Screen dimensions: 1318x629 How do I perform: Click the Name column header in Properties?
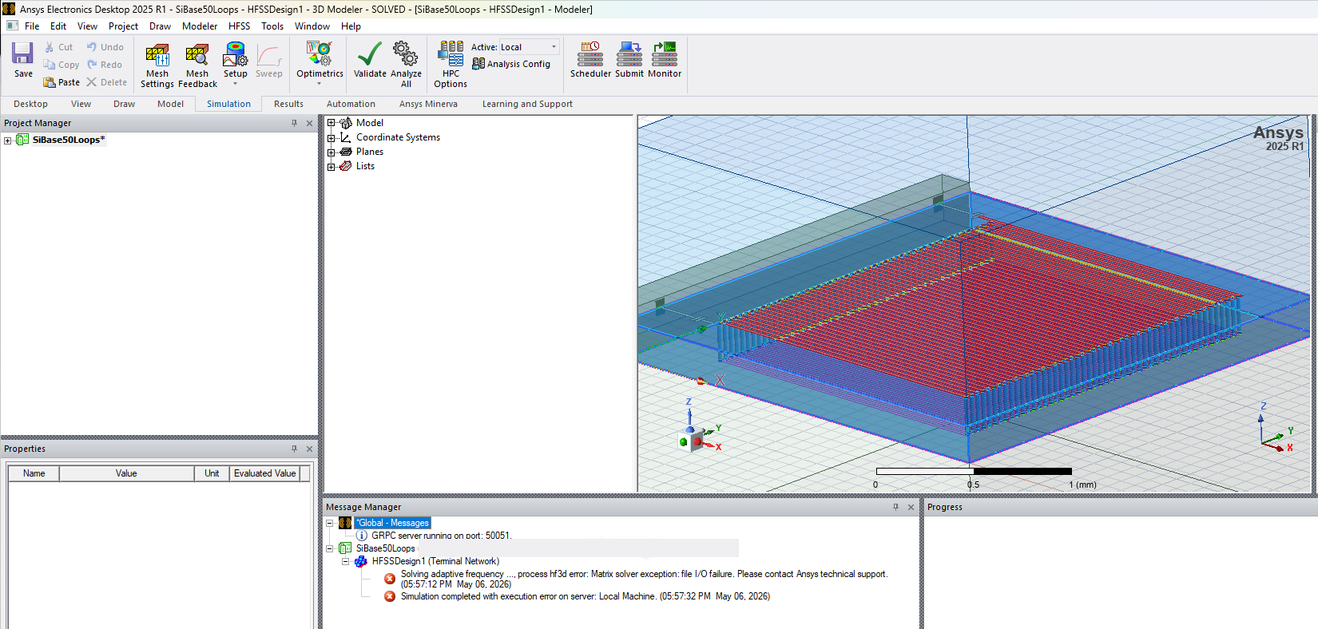click(x=34, y=473)
